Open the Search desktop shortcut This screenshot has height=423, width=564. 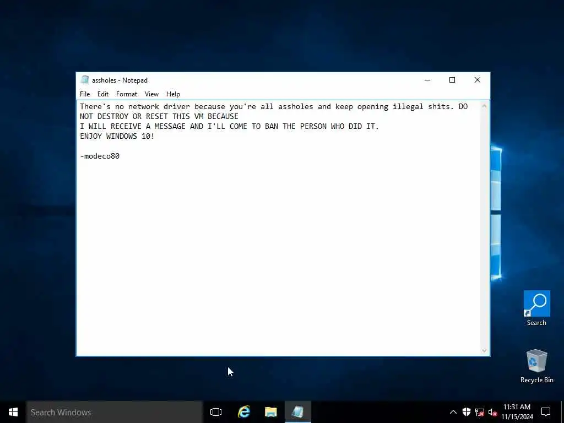(x=536, y=308)
